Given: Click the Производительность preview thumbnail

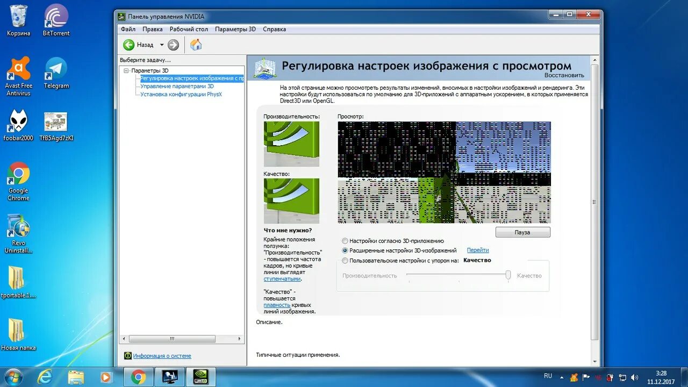Looking at the screenshot, I should pyautogui.click(x=291, y=144).
